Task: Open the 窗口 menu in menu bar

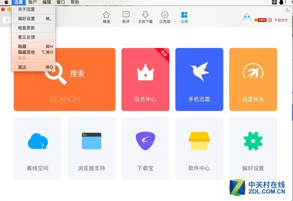Action: pyautogui.click(x=61, y=2)
